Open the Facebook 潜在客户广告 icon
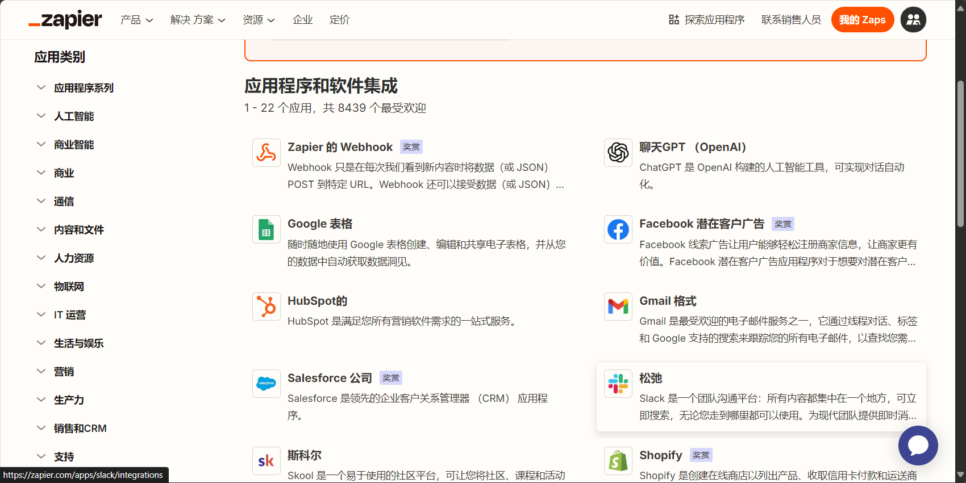 618,229
